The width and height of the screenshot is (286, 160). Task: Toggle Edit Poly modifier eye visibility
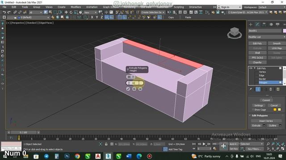point(251,68)
